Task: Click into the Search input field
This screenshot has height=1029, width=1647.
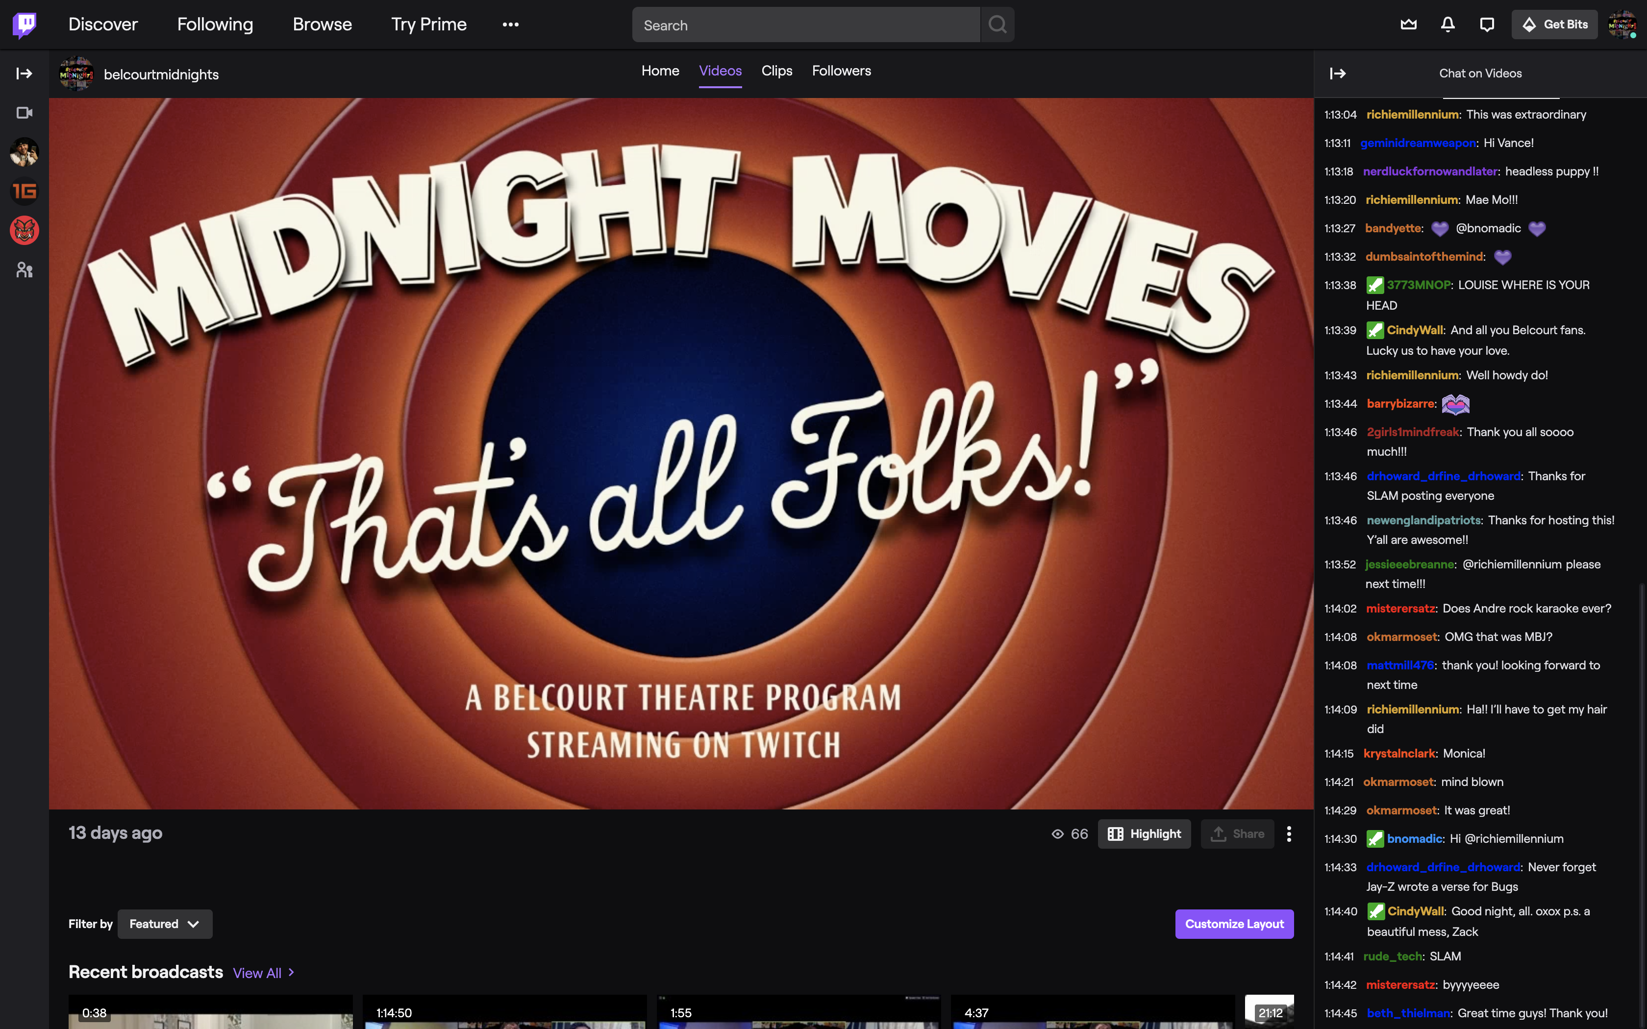Action: [806, 25]
